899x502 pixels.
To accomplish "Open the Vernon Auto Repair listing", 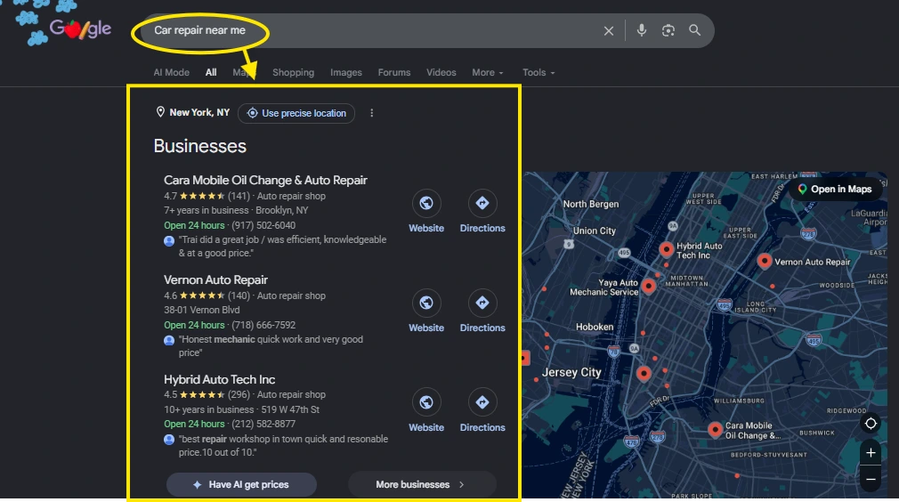I will click(x=215, y=279).
